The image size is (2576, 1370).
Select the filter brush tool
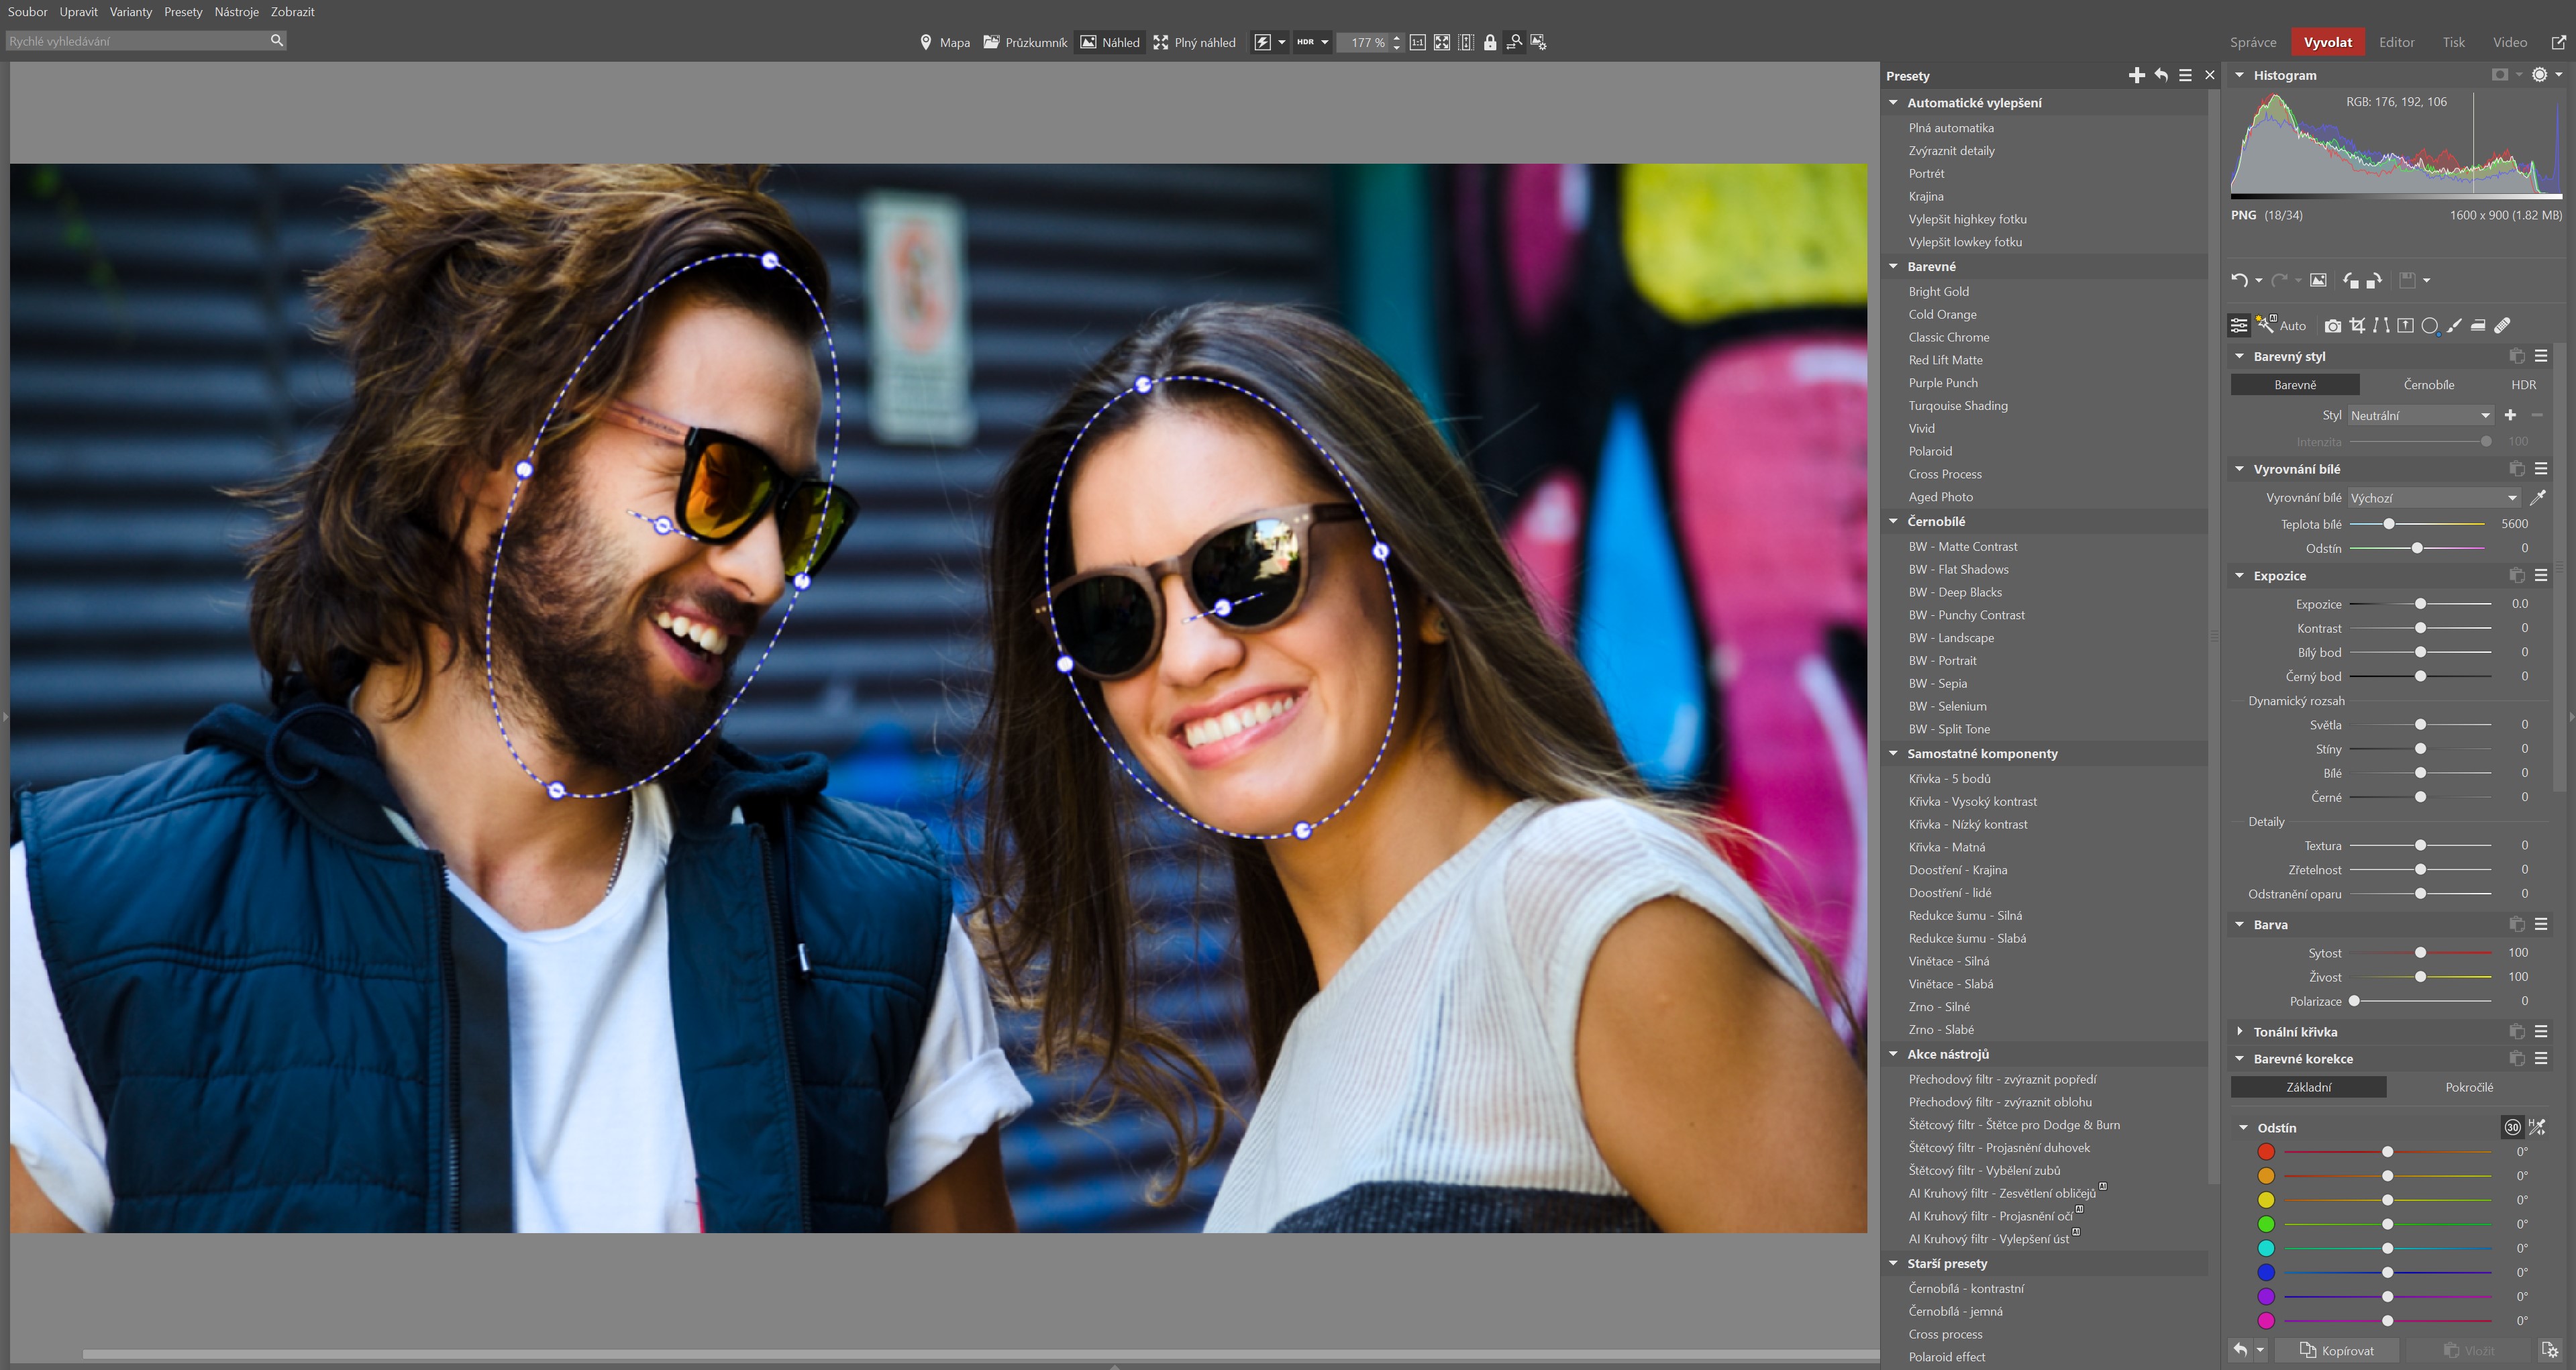pyautogui.click(x=2454, y=325)
